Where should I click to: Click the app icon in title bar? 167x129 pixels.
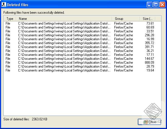(4, 4)
